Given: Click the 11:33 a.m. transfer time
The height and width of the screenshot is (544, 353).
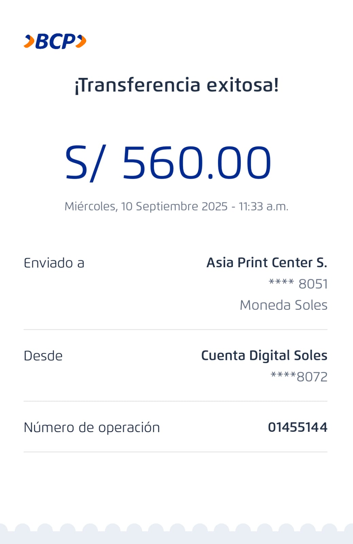Looking at the screenshot, I should coord(263,206).
